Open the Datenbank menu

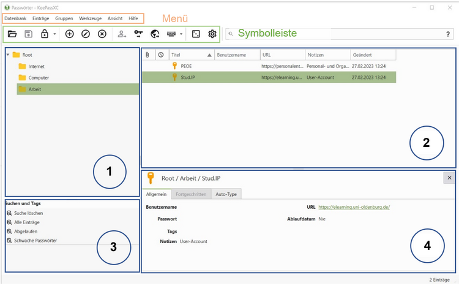(x=15, y=18)
